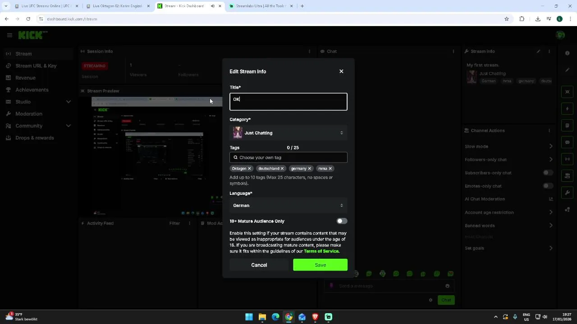
Task: Click the info icon in right rail
Action: [x=568, y=53]
